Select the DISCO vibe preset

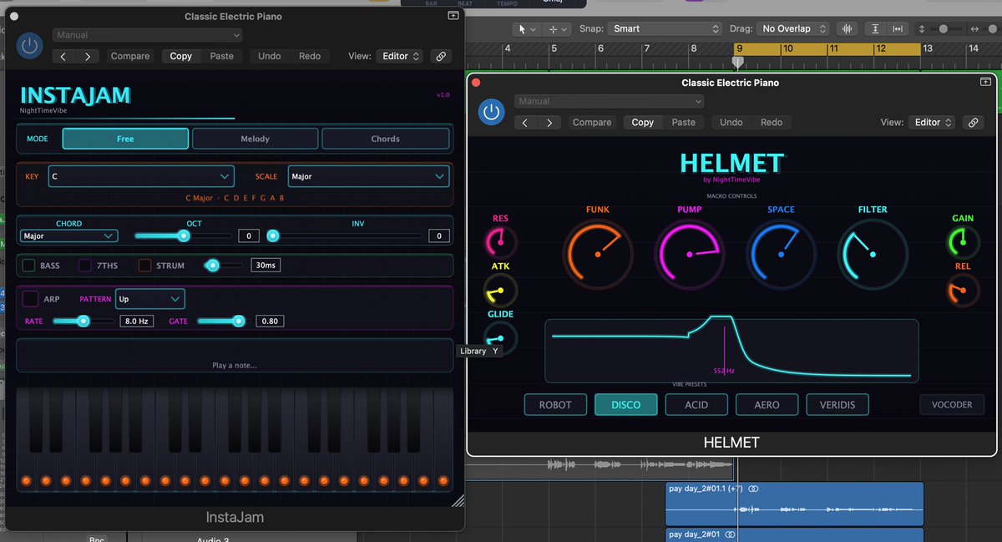point(625,404)
